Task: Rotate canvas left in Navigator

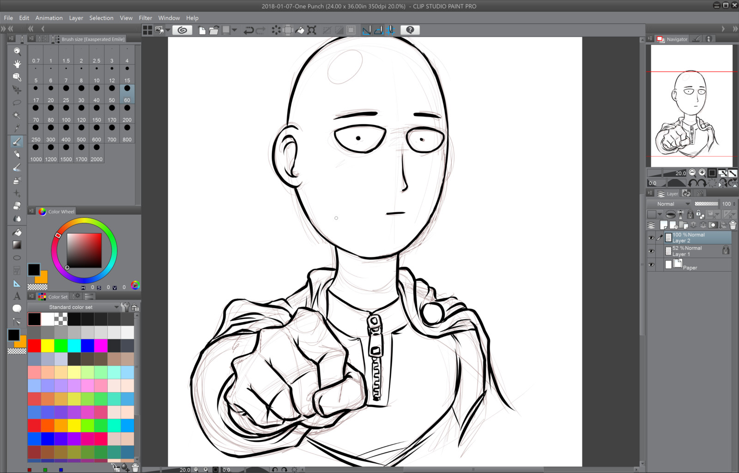Action: coord(693,183)
